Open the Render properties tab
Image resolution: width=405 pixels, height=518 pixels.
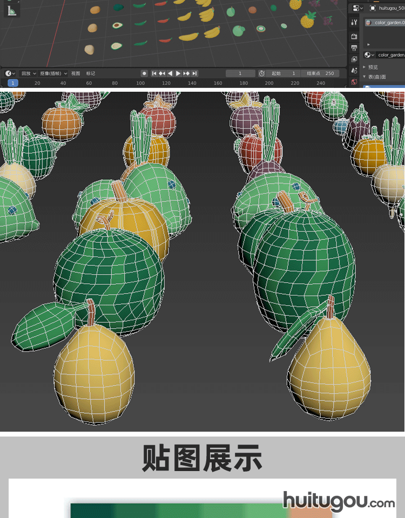[x=354, y=36]
